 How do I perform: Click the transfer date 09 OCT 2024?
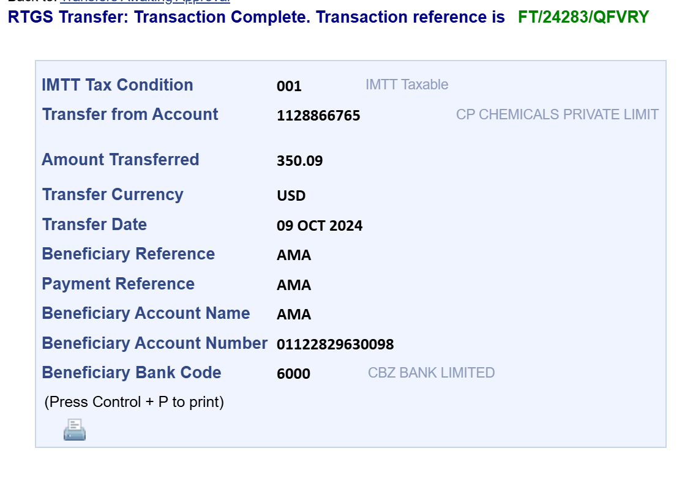click(319, 225)
